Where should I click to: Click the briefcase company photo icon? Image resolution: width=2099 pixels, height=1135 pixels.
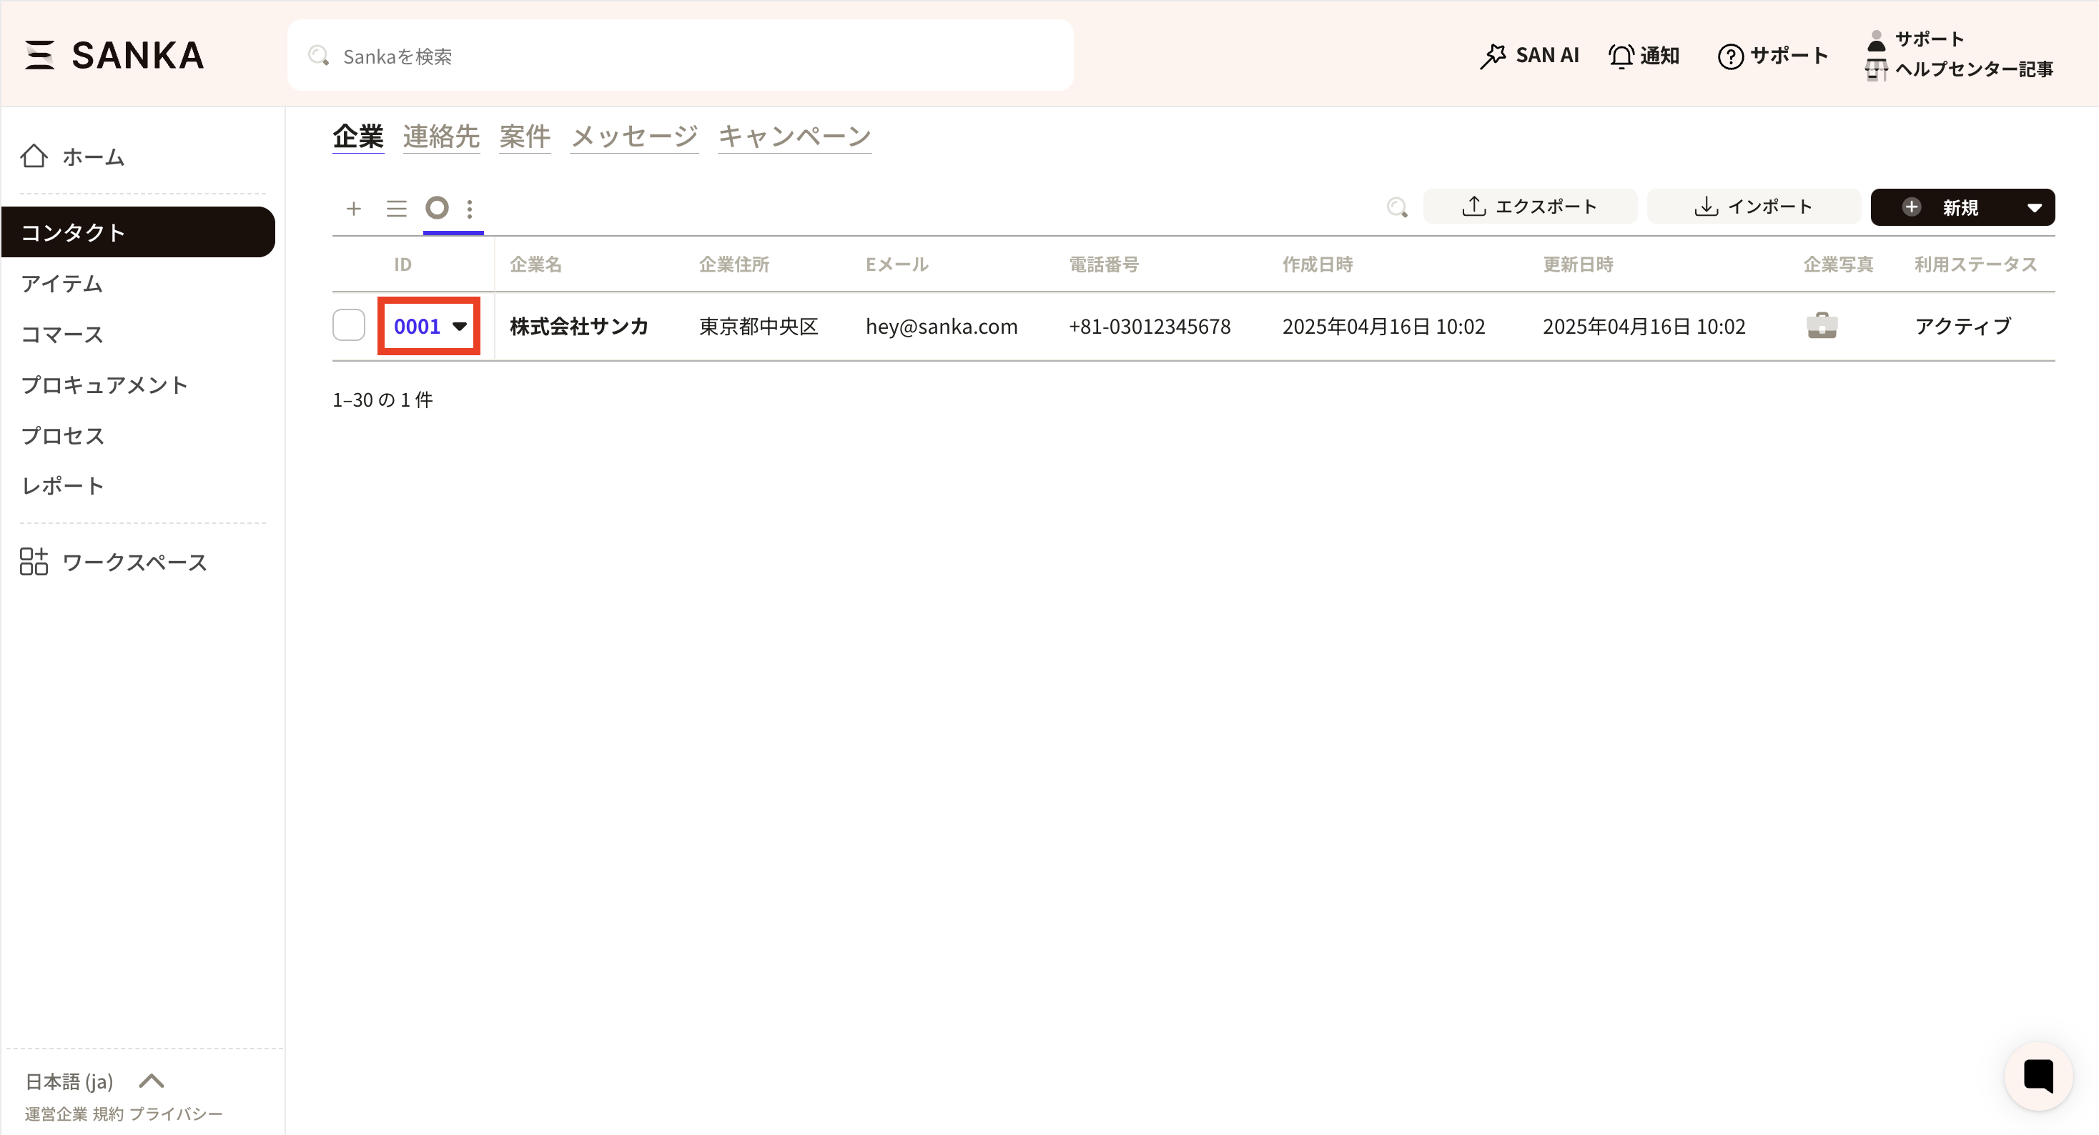tap(1822, 325)
